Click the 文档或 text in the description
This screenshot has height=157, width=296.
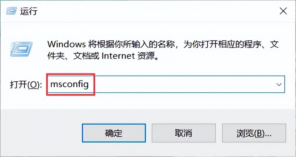[x=86, y=56]
